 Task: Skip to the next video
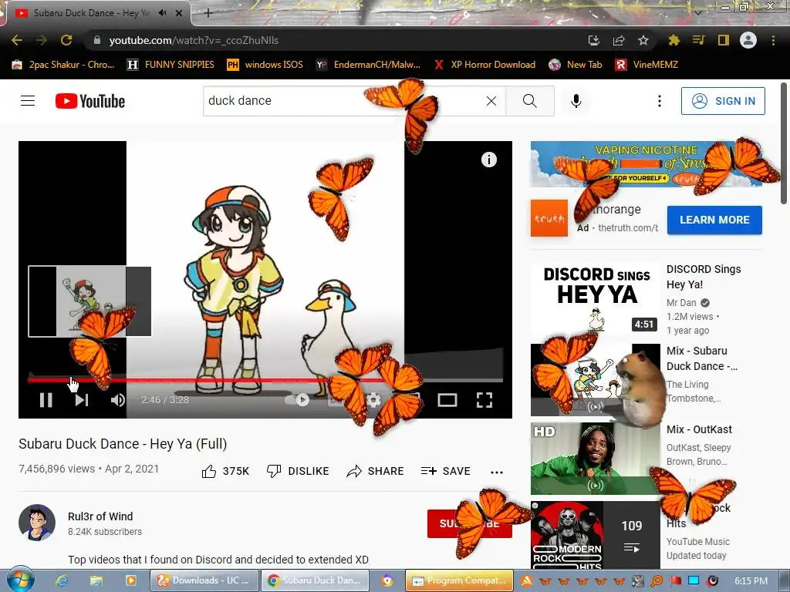pos(82,400)
